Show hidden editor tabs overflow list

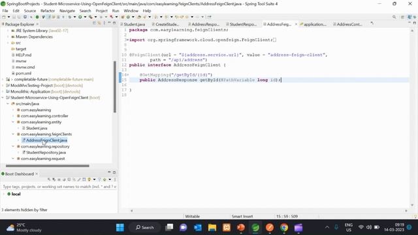point(372,23)
